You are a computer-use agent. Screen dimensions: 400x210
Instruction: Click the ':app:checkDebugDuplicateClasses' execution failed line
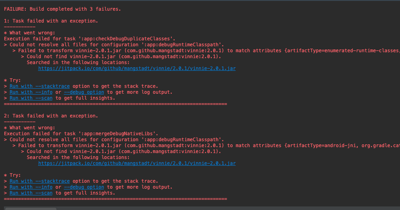coord(90,39)
